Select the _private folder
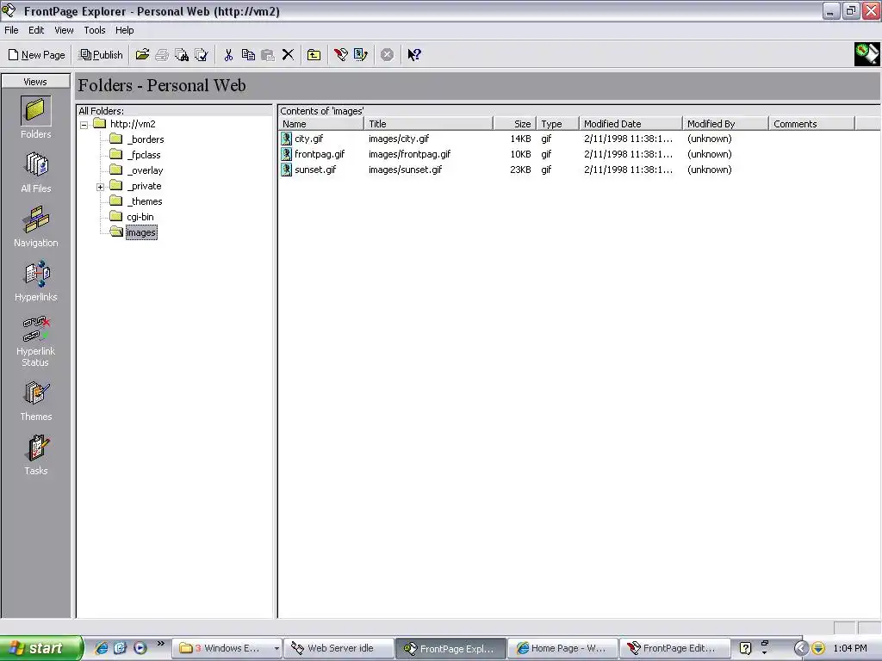 tap(135, 186)
